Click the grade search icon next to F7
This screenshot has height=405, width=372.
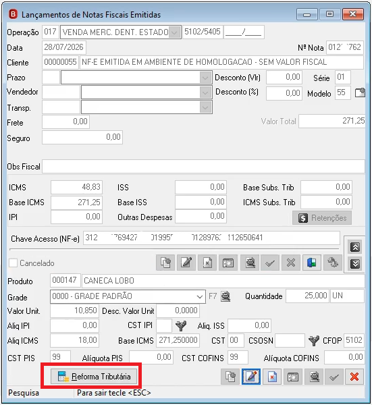point(225,296)
